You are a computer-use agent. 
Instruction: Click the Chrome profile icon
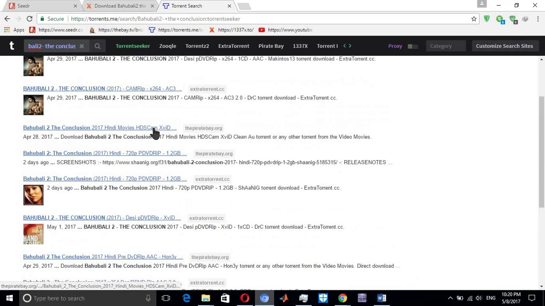482,4
